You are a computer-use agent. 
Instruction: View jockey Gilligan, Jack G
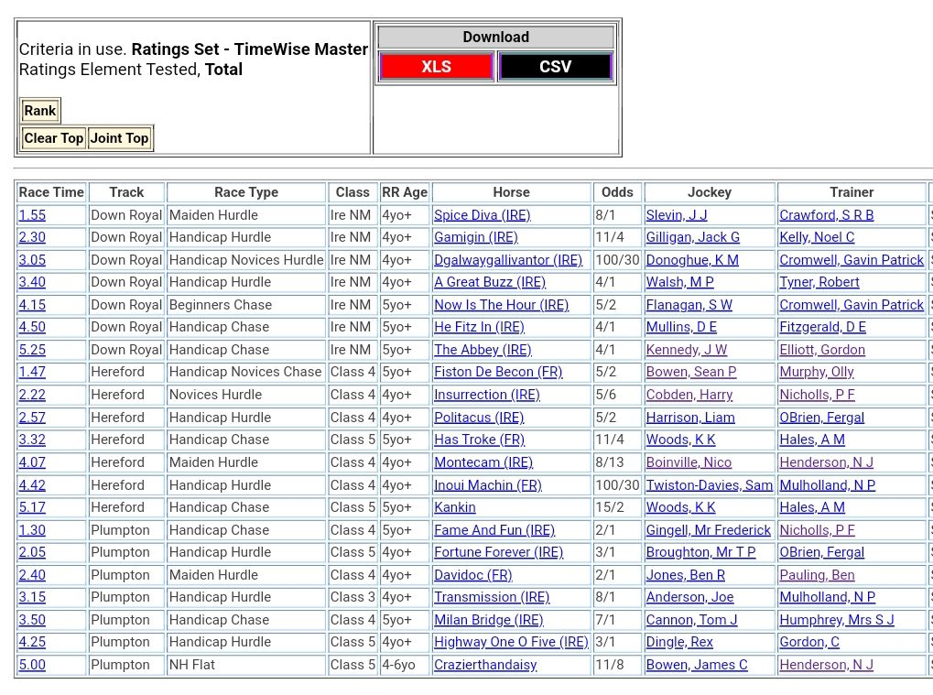[692, 237]
